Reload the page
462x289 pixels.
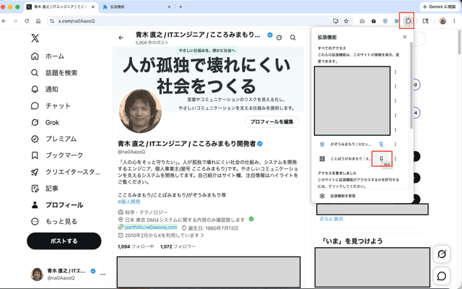click(x=27, y=21)
